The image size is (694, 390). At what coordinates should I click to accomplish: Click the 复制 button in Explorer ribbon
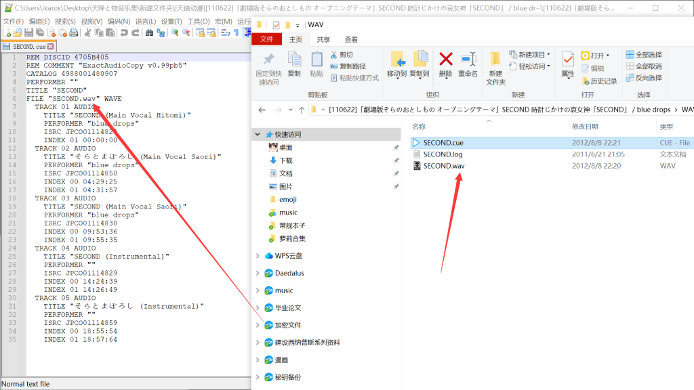tap(294, 64)
